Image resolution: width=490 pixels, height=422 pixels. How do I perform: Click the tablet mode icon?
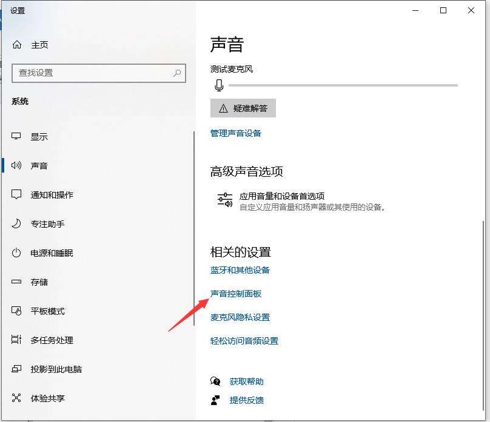pyautogui.click(x=16, y=311)
